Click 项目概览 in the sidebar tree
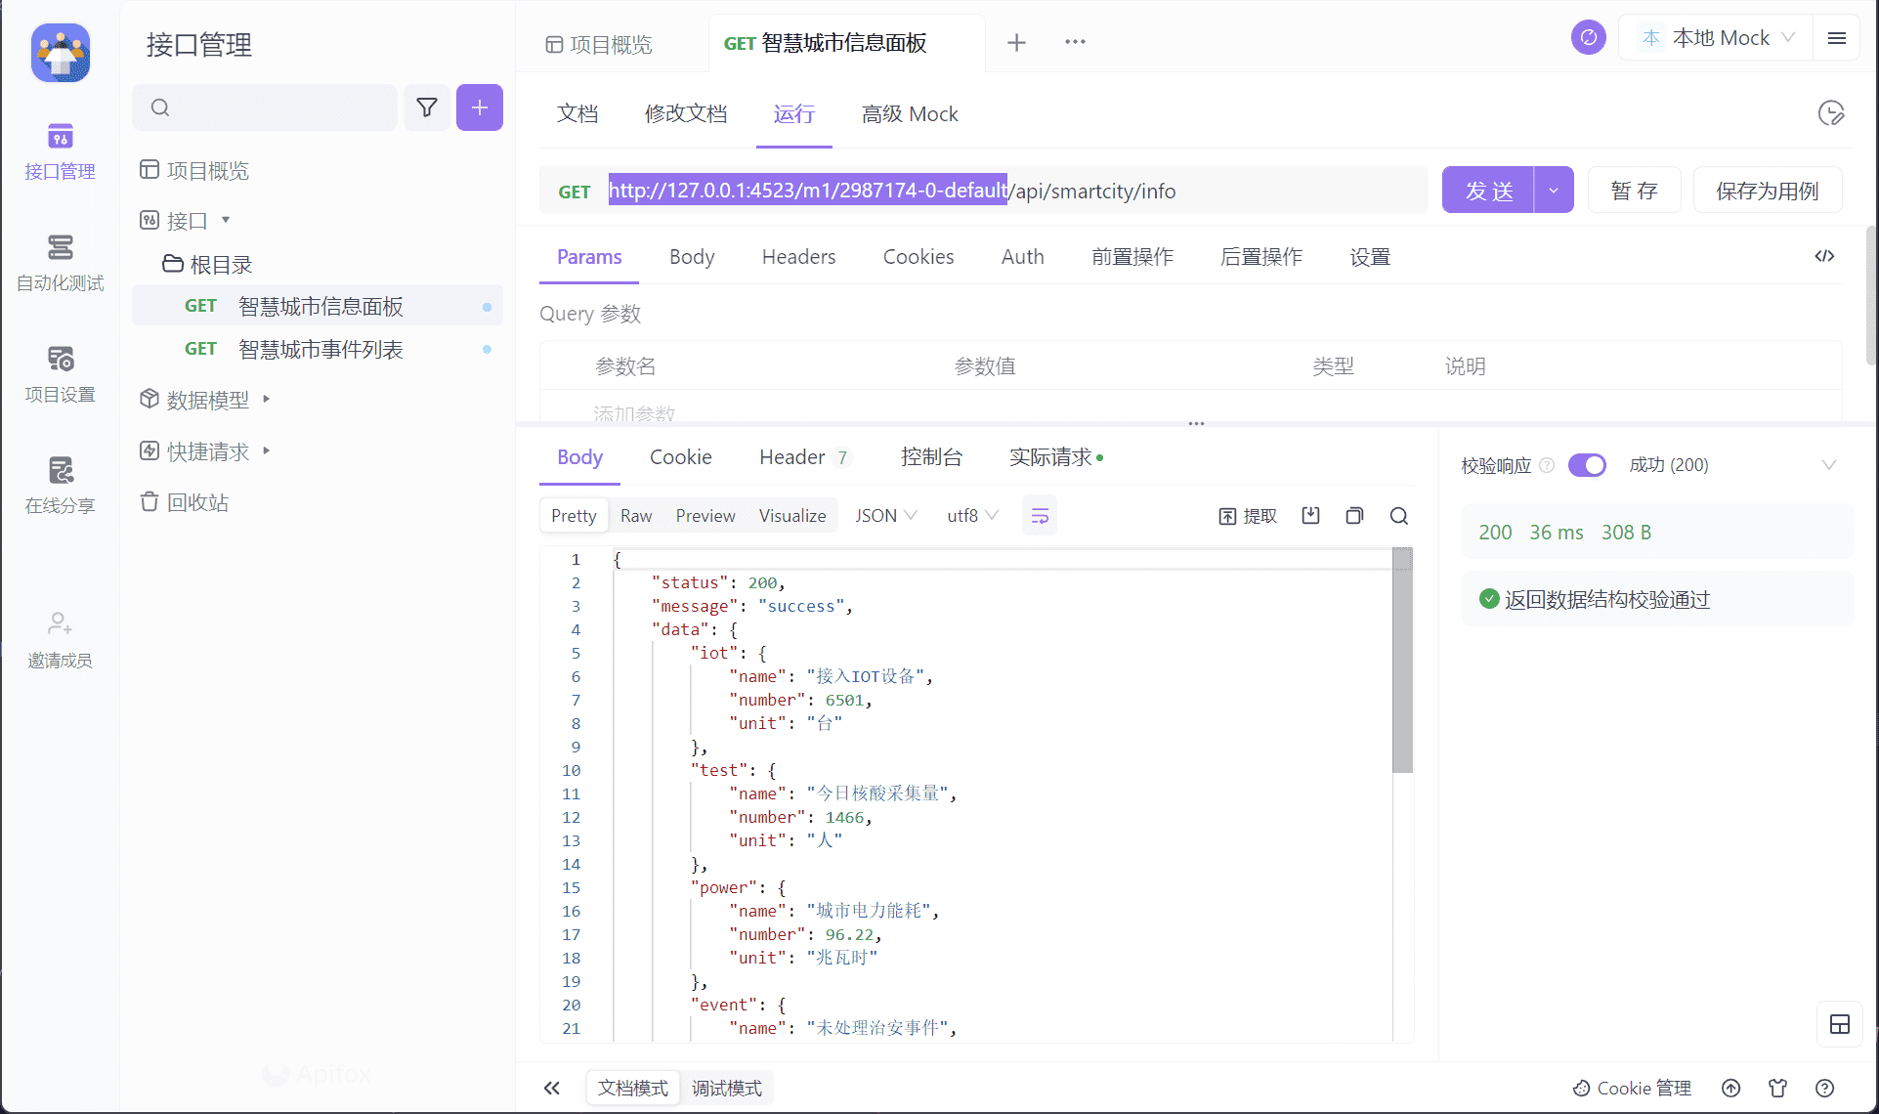The image size is (1879, 1114). (194, 170)
